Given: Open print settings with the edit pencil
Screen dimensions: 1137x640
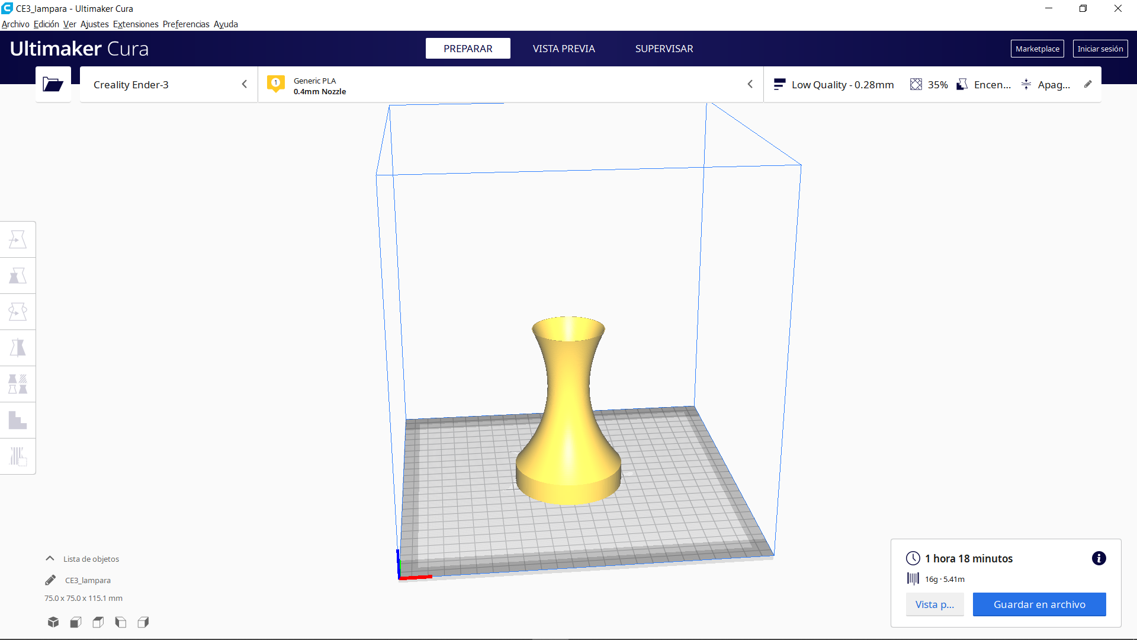Looking at the screenshot, I should pyautogui.click(x=1087, y=84).
